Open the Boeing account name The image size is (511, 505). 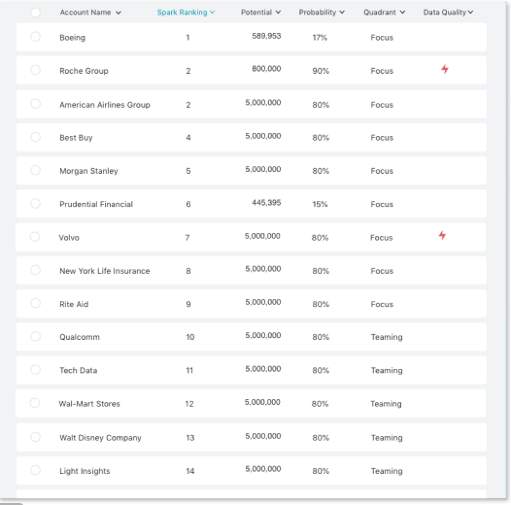[x=72, y=38]
